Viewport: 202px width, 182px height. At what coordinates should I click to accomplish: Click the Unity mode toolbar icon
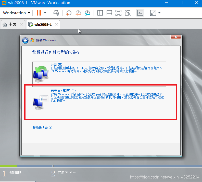click(x=128, y=13)
